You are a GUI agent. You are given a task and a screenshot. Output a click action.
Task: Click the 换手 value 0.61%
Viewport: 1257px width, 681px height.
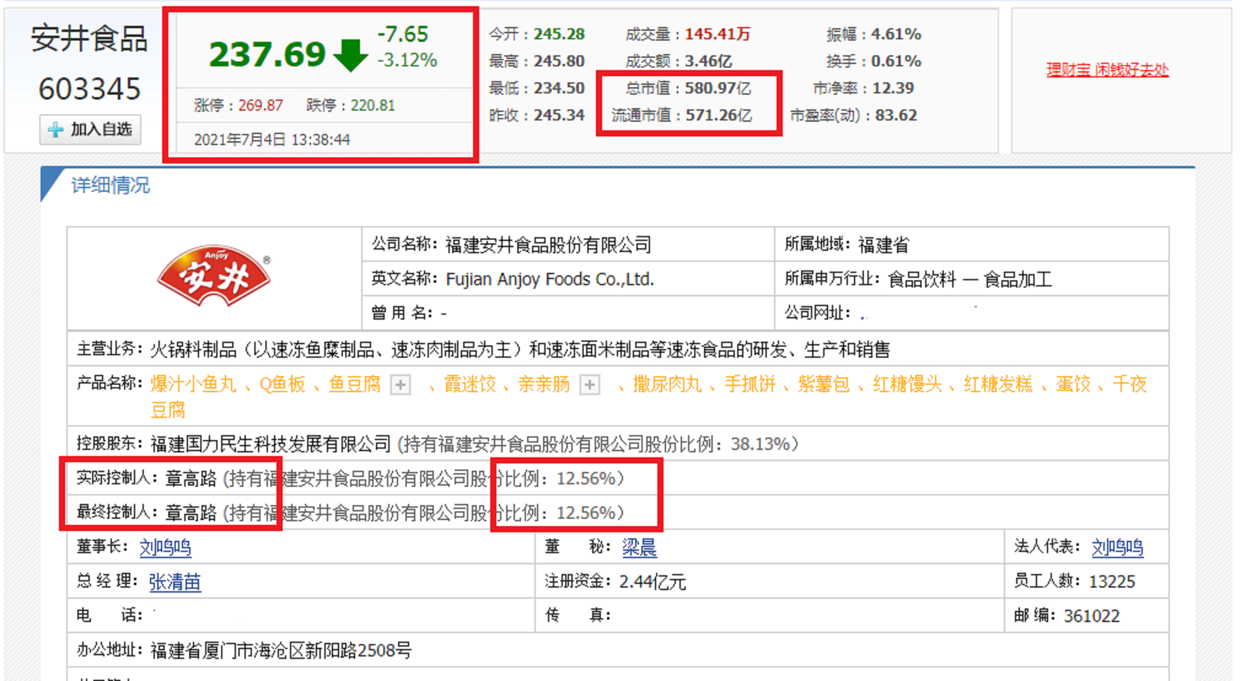[896, 61]
